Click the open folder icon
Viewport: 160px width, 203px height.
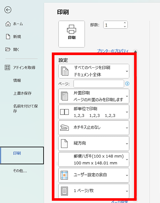point(8,49)
